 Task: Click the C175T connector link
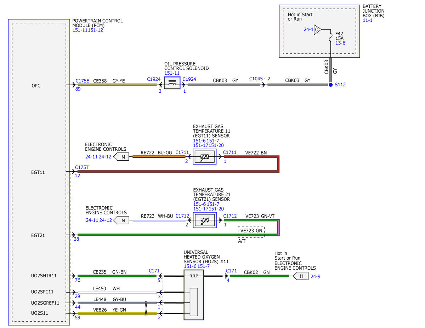coord(82,167)
